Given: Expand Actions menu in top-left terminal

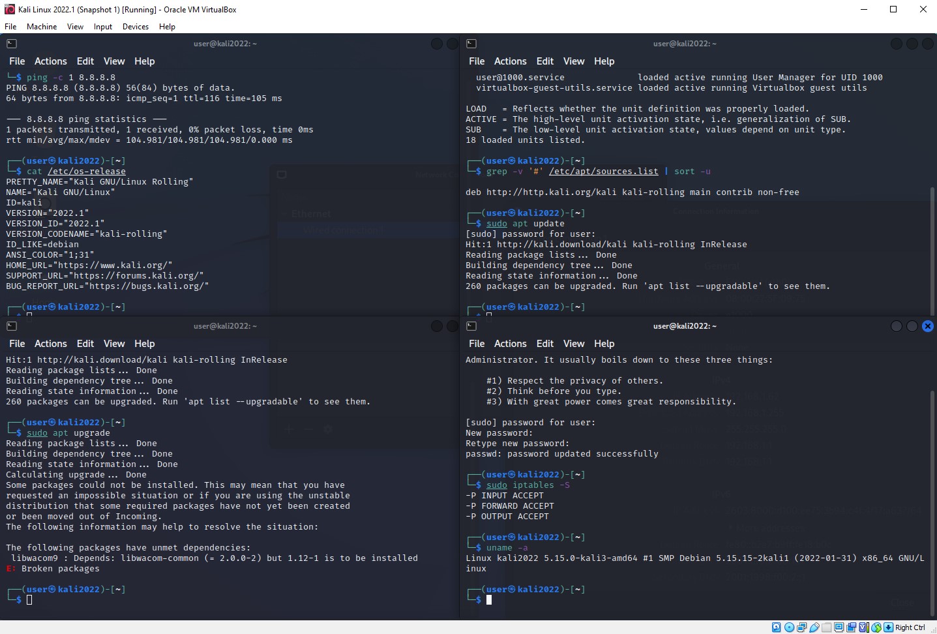Looking at the screenshot, I should click(x=50, y=61).
